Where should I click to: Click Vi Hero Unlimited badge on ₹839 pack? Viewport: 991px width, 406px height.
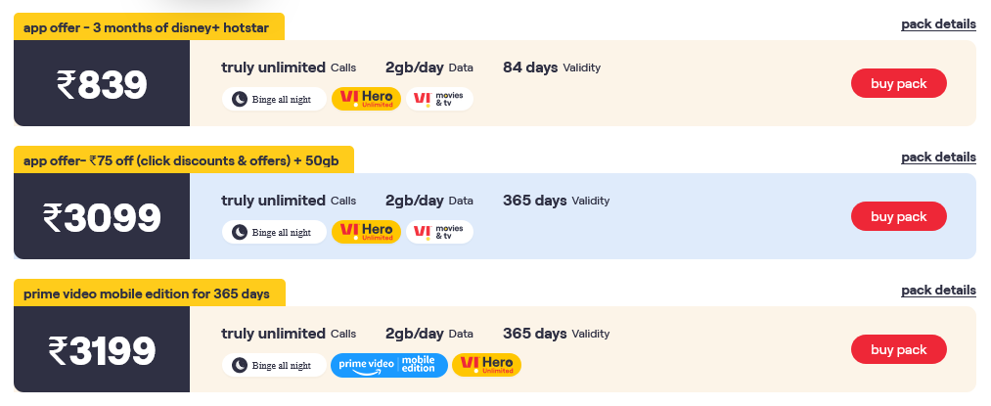click(366, 99)
